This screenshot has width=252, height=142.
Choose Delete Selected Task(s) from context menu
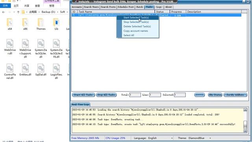[x=138, y=26]
